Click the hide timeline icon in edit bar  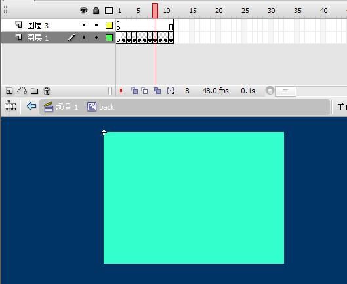coord(10,106)
